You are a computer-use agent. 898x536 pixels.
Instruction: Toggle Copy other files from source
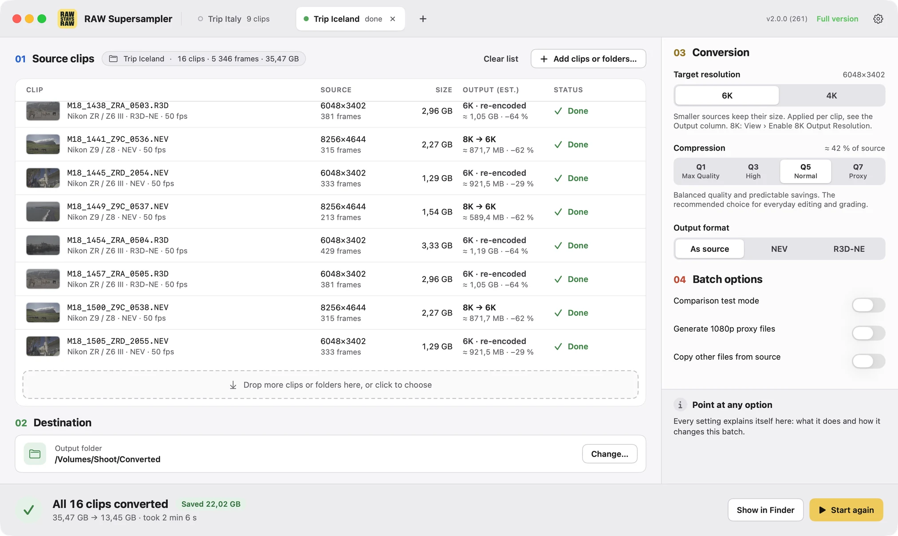pos(868,361)
